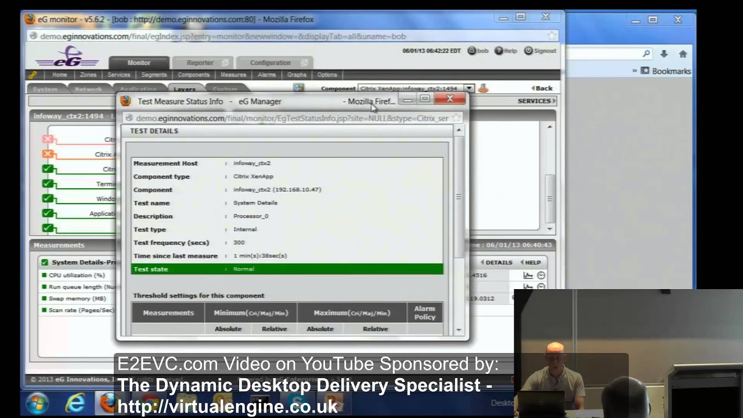743x418 pixels.
Task: Bookmark star in Test Measure Status Info URL bar
Action: [456, 118]
